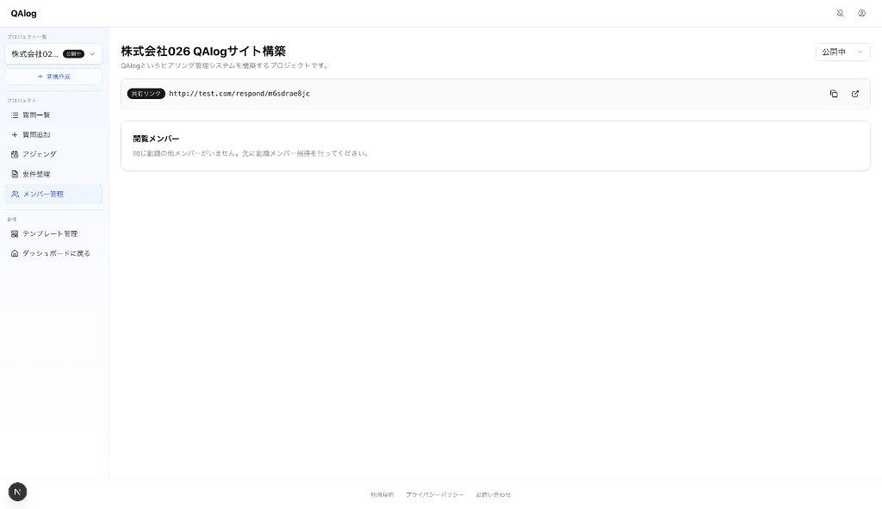Screen dimensions: 882x509
Task: Select the 質問追加 plus icon in sidebar
Action: click(x=15, y=134)
